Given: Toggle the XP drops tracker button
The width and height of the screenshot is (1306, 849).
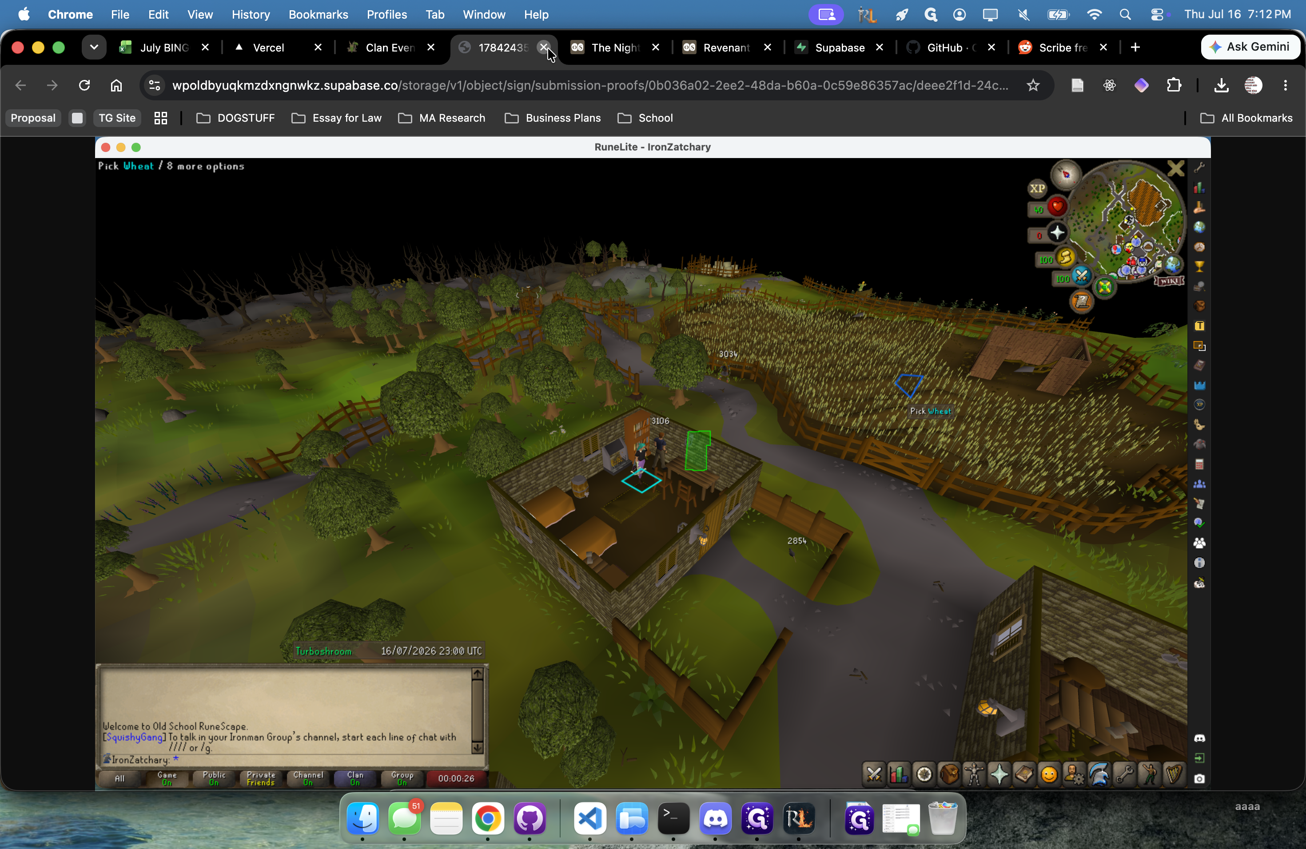Looking at the screenshot, I should click(1037, 188).
